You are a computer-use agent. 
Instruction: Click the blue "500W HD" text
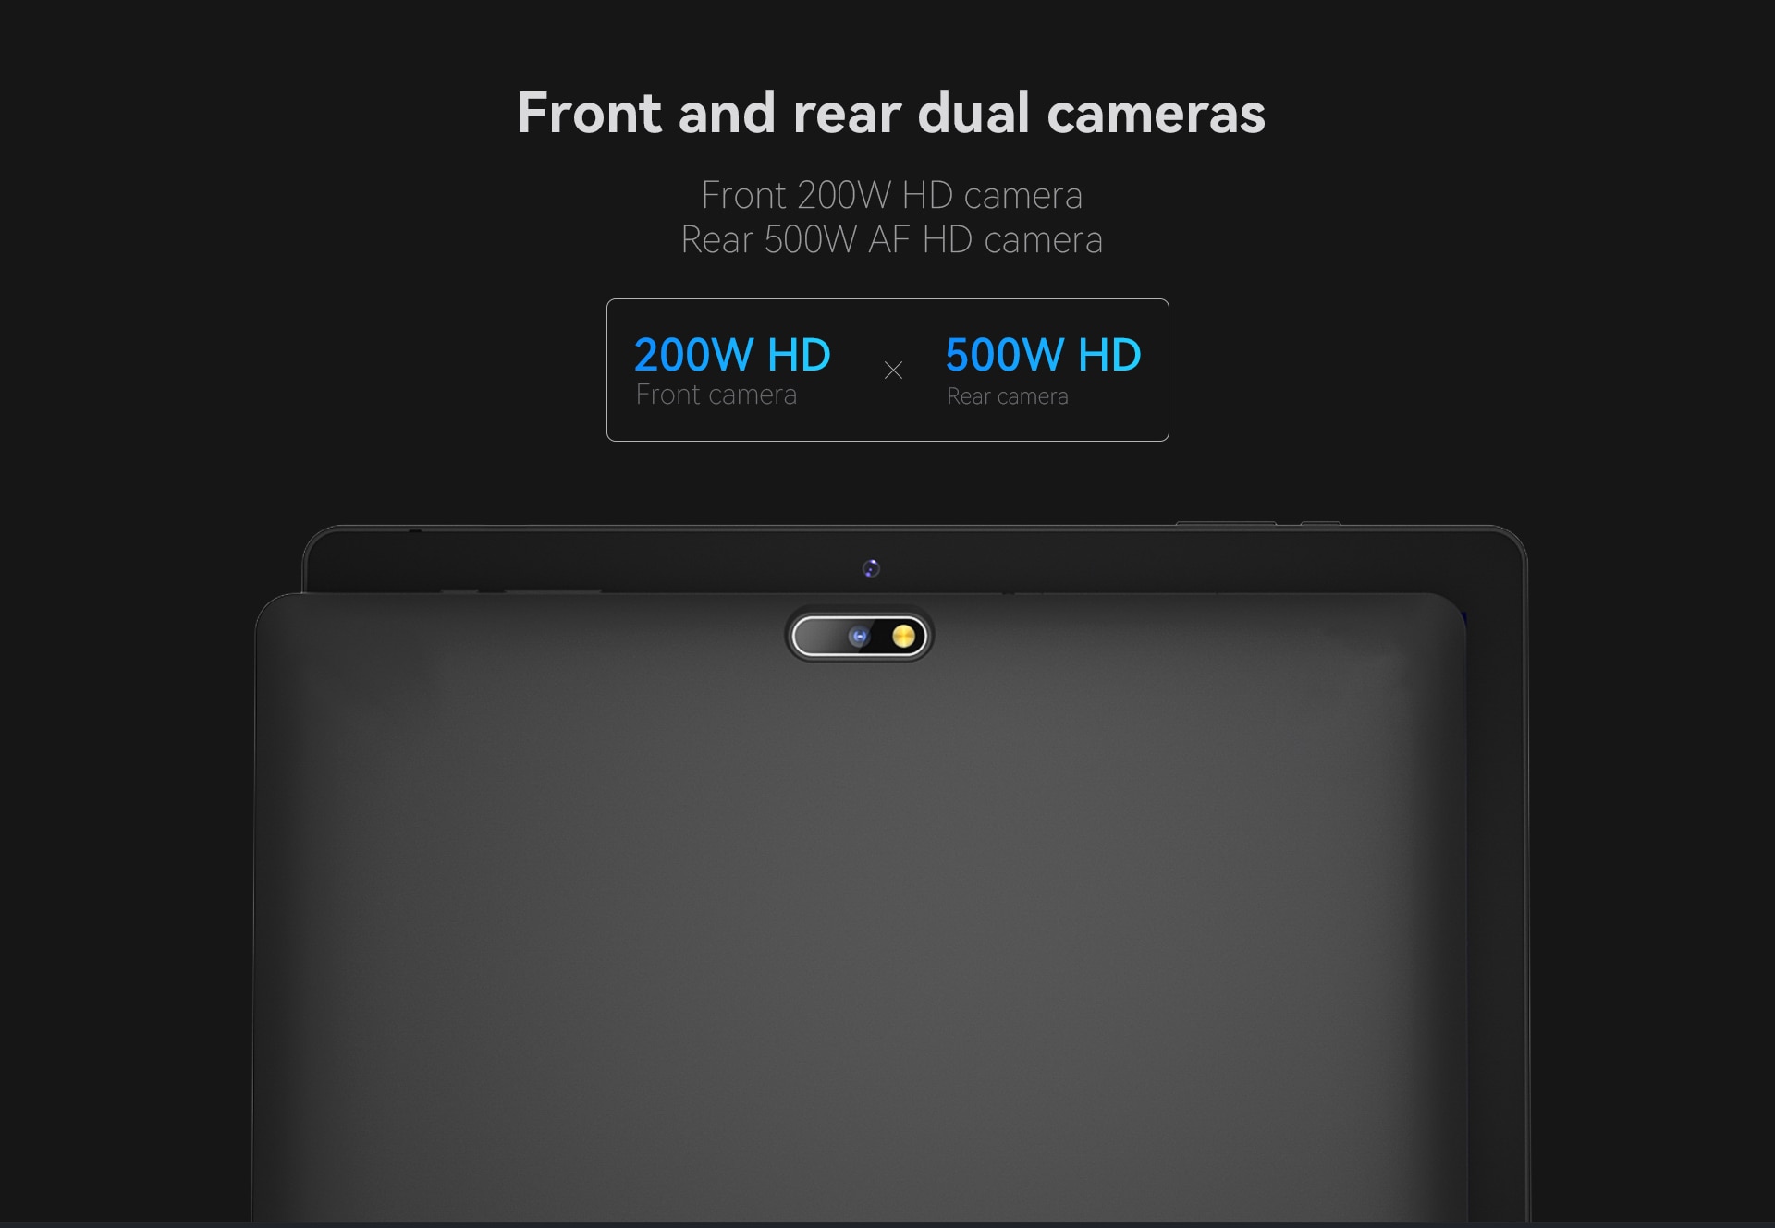[1043, 355]
